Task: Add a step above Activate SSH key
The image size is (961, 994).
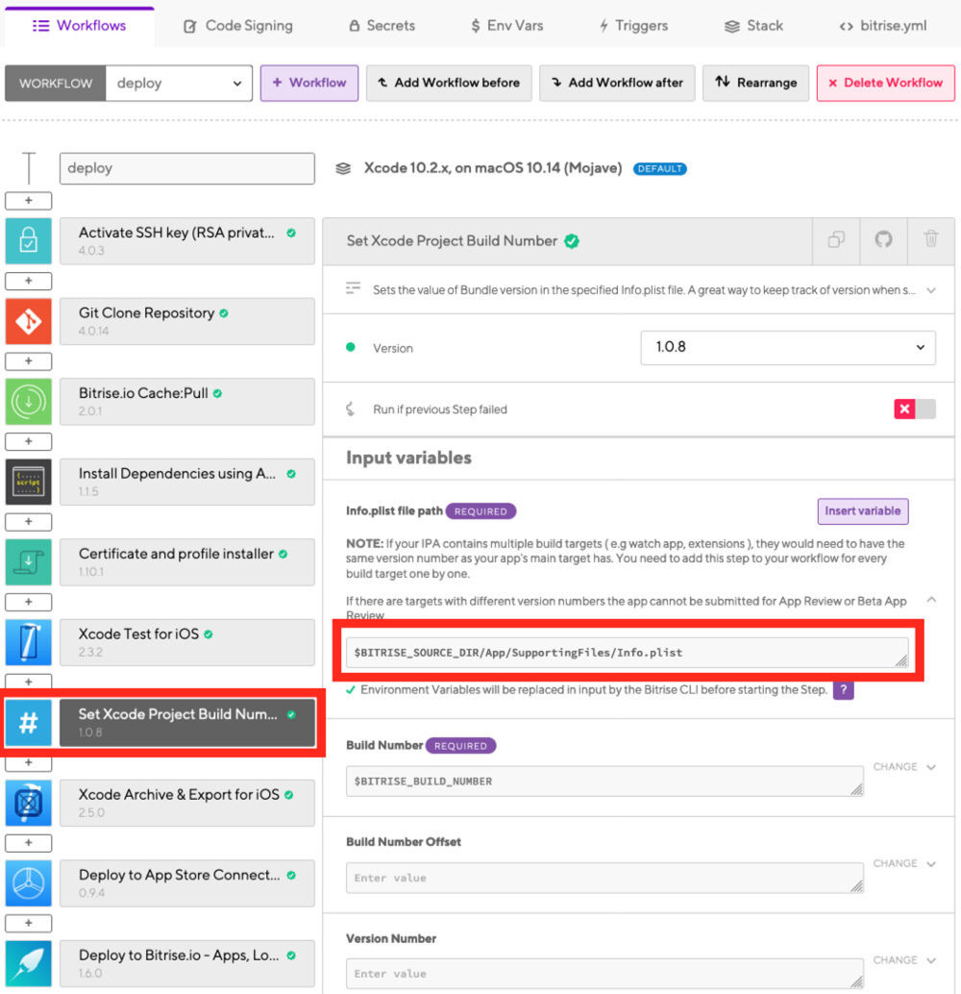Action: coord(29,200)
